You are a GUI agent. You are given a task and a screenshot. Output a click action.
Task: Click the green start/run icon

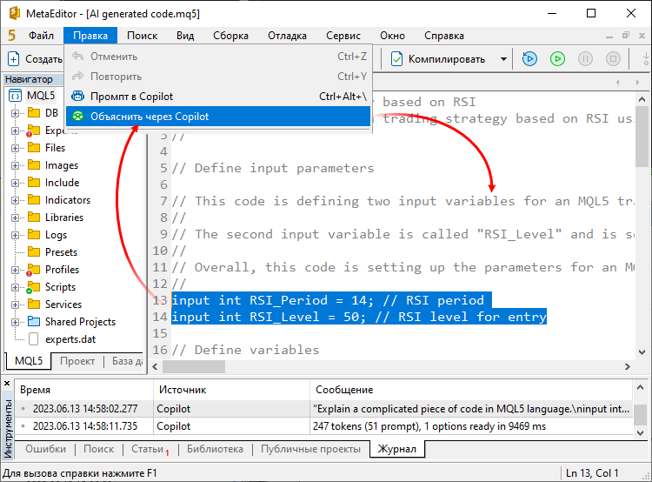tap(557, 59)
